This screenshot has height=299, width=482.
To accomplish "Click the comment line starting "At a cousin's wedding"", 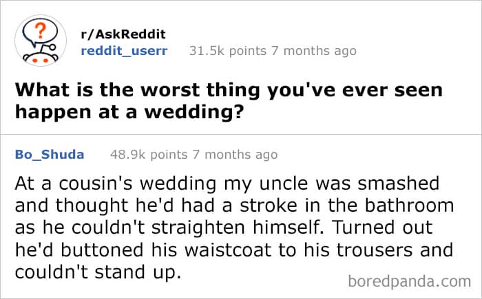I will click(233, 186).
